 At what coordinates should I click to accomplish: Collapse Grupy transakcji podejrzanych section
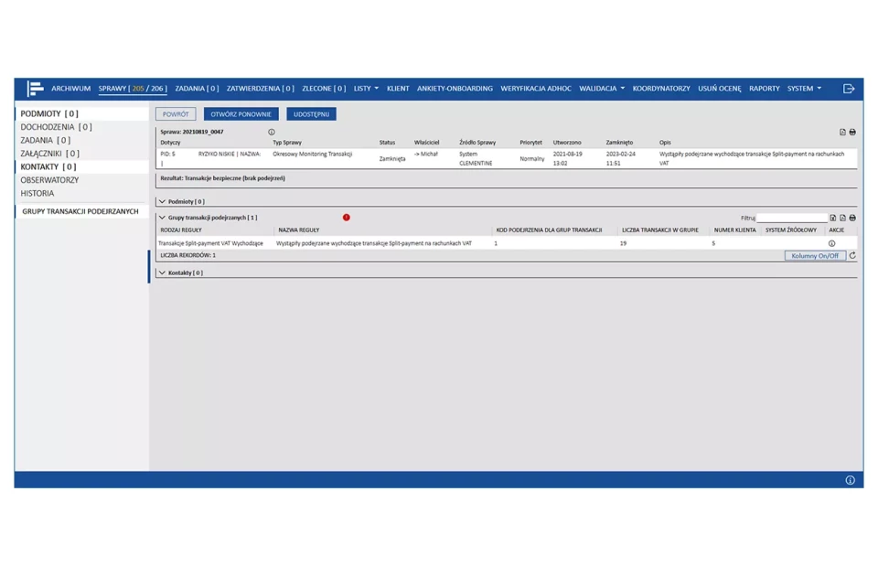pyautogui.click(x=163, y=218)
